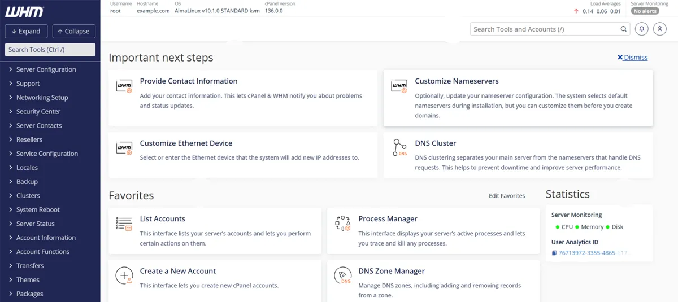Viewport: 678px width, 302px height.
Task: Open Customize Nameservers link
Action: pos(457,81)
